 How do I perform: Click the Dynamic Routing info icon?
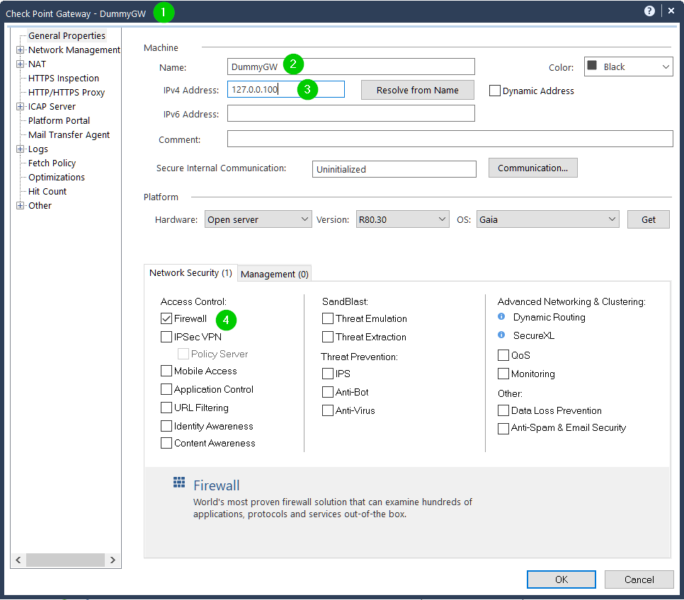pos(501,316)
